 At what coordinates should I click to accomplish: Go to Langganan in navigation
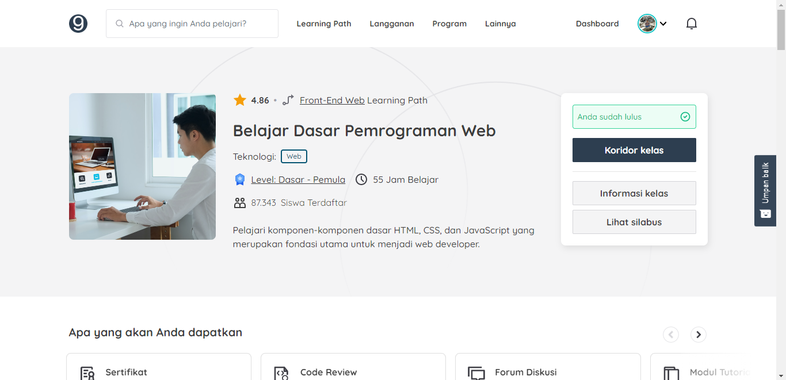[x=391, y=24]
